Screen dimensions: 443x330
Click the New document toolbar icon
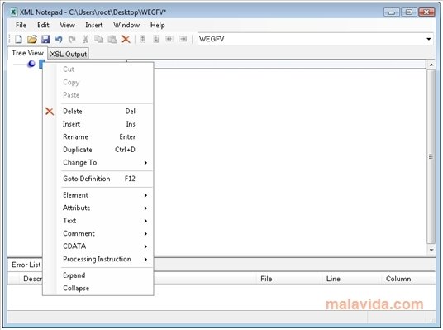(x=18, y=39)
